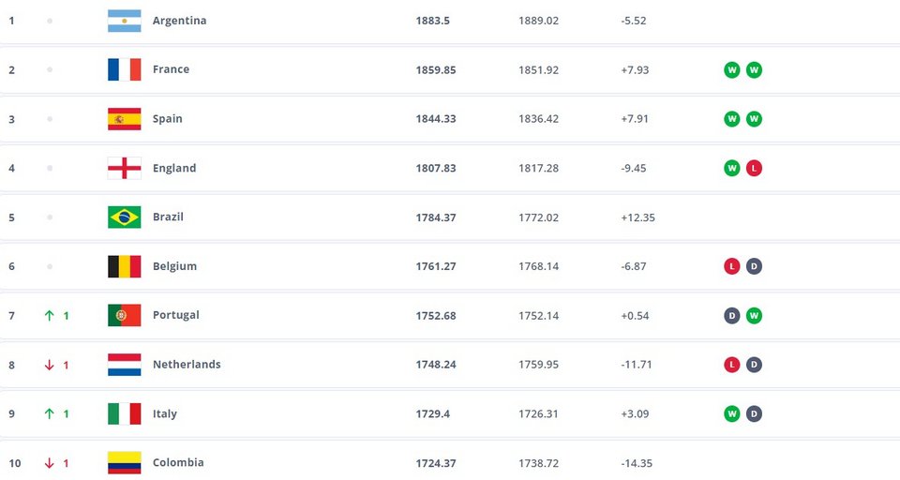This screenshot has height=480, width=900.
Task: Select the Colombia team name
Action: coord(178,462)
